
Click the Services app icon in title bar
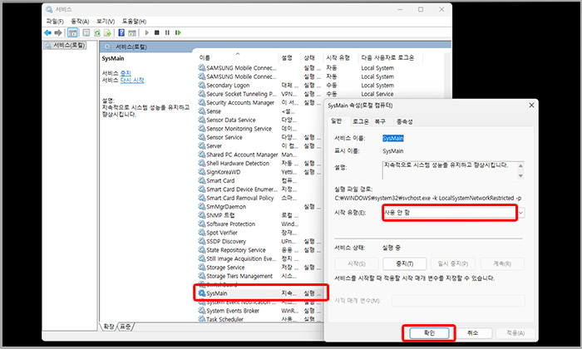click(x=49, y=9)
